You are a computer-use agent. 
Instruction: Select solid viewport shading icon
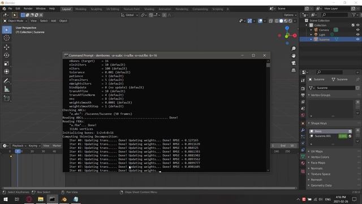(x=281, y=21)
